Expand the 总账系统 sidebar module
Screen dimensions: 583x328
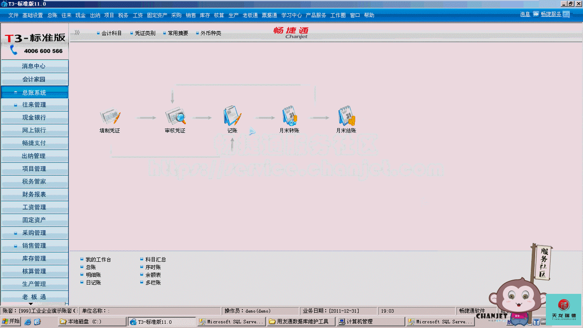(x=34, y=93)
